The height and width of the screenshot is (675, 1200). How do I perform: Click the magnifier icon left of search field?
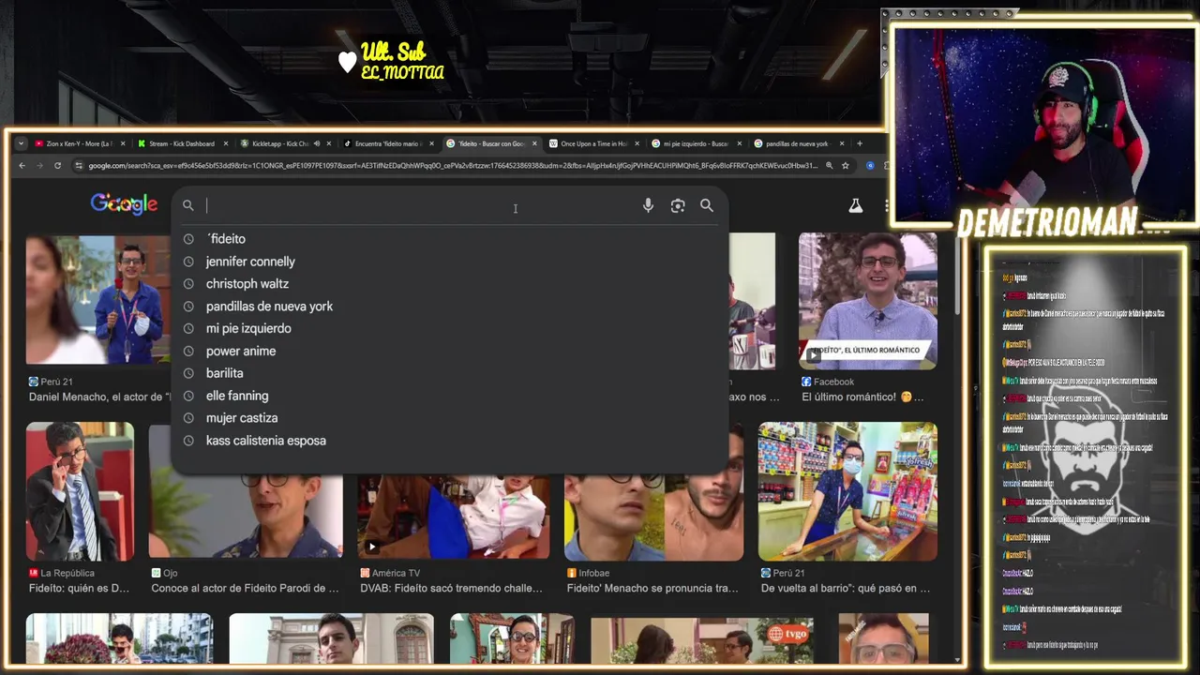[x=188, y=205]
